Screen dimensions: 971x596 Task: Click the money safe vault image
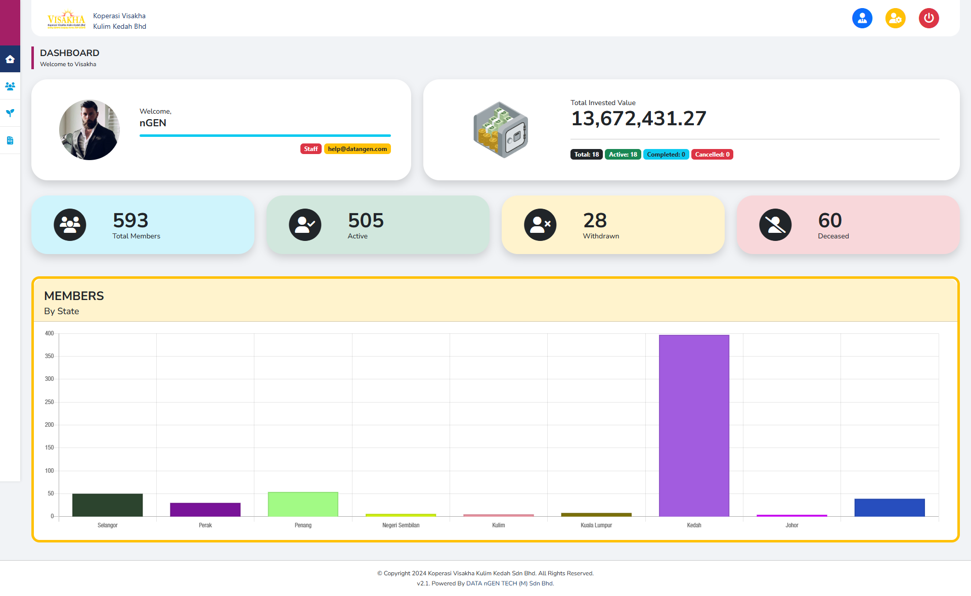(x=501, y=130)
